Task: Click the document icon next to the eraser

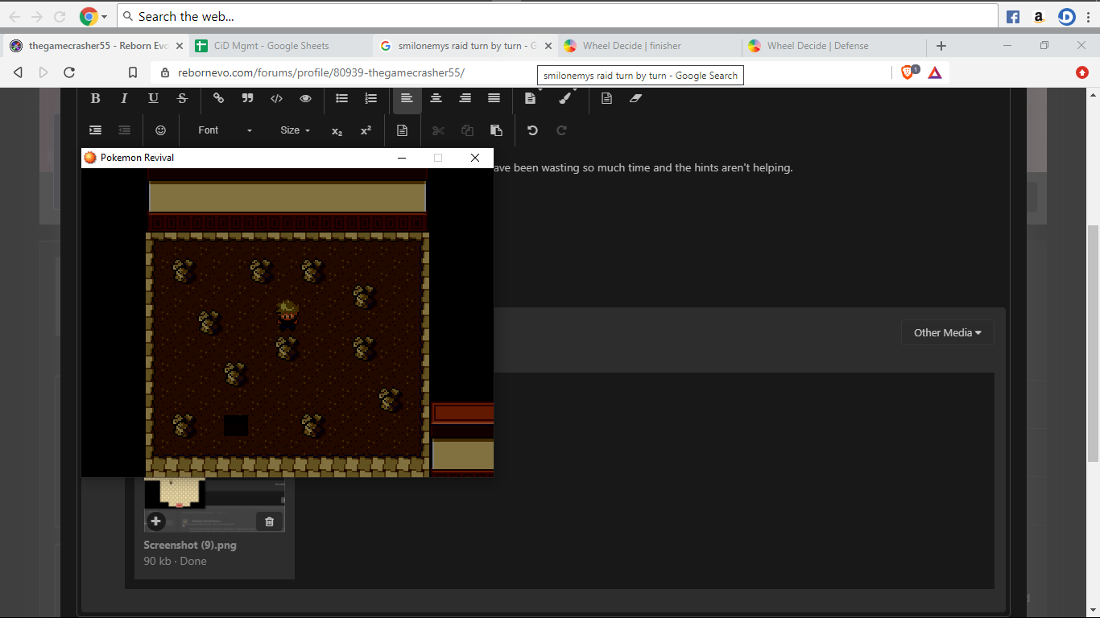Action: [x=606, y=98]
